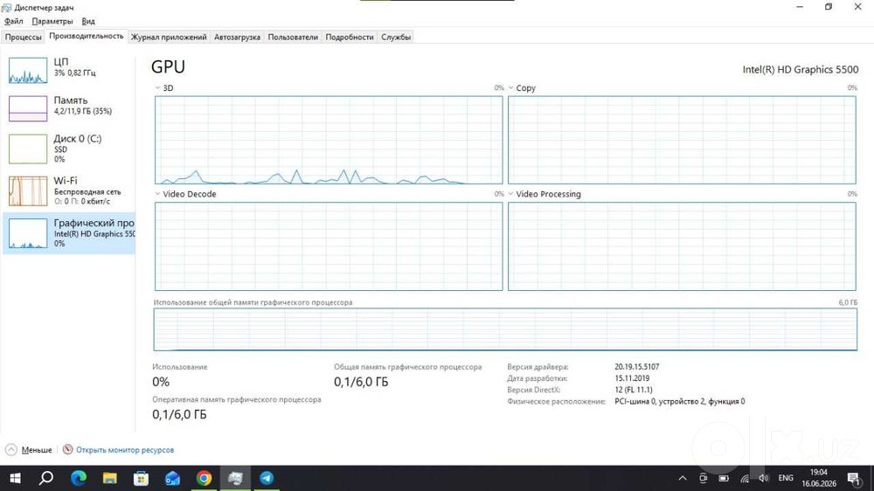Image resolution: width=874 pixels, height=491 pixels.
Task: Click the PCI-шина 0 location value
Action: click(x=679, y=401)
